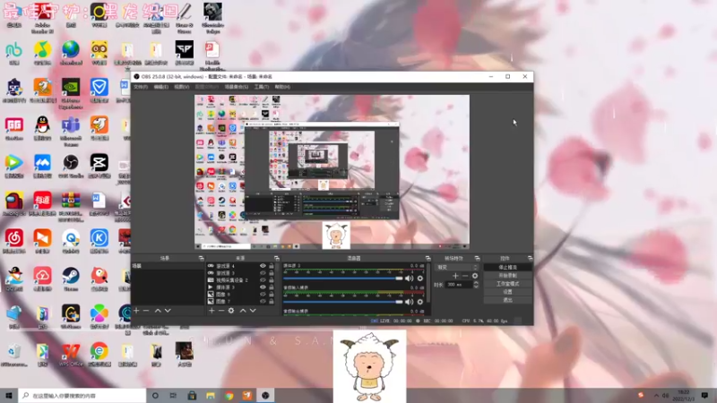
Task: Click the 退出 button in controls
Action: tap(507, 300)
